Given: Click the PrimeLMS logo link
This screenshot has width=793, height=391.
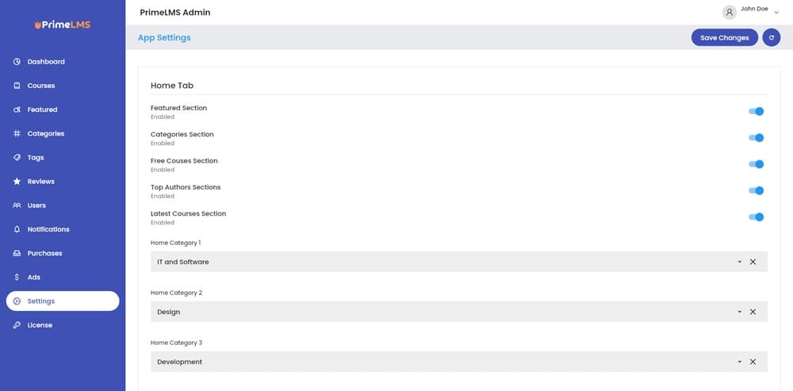Looking at the screenshot, I should coord(63,25).
